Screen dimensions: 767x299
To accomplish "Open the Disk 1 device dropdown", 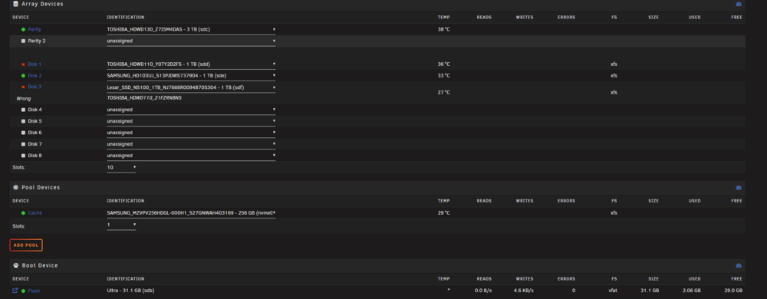I will tap(191, 64).
